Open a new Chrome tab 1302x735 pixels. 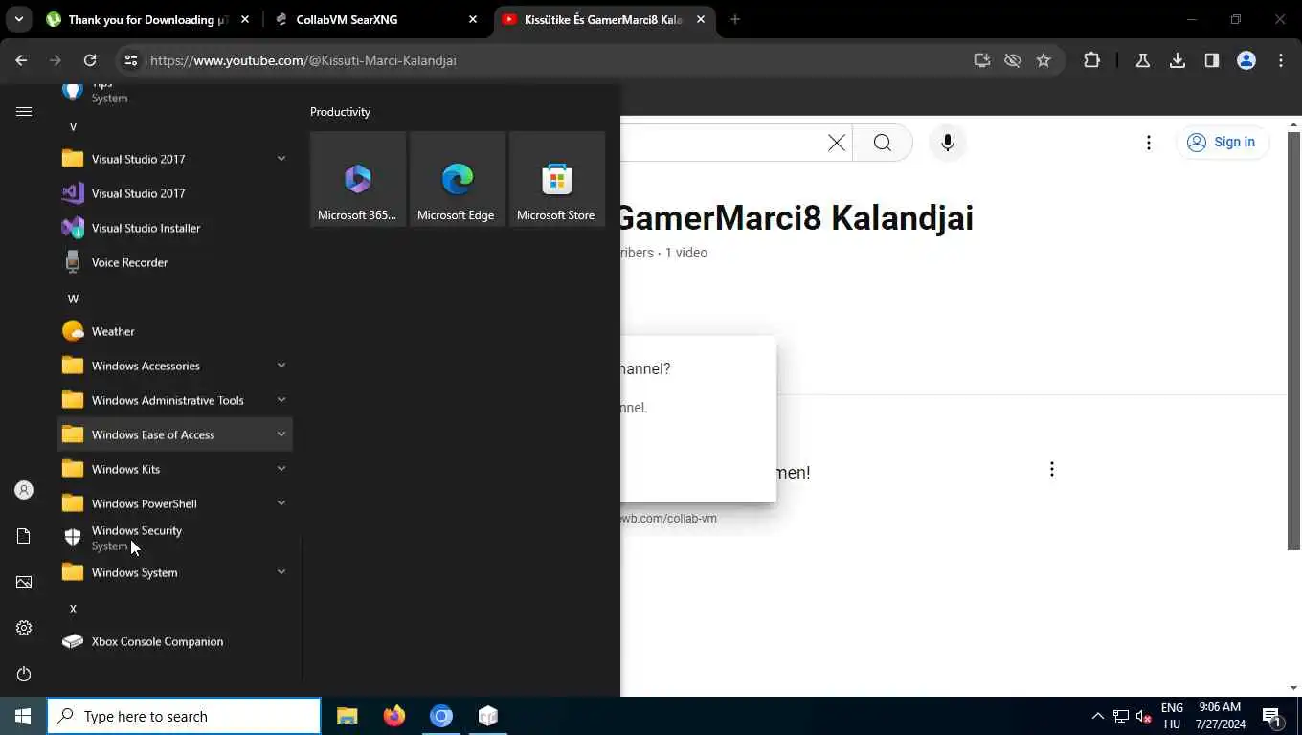coord(734,19)
